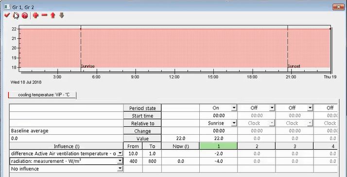Expand the difference Active Air ventilation influence dropdown

point(120,154)
